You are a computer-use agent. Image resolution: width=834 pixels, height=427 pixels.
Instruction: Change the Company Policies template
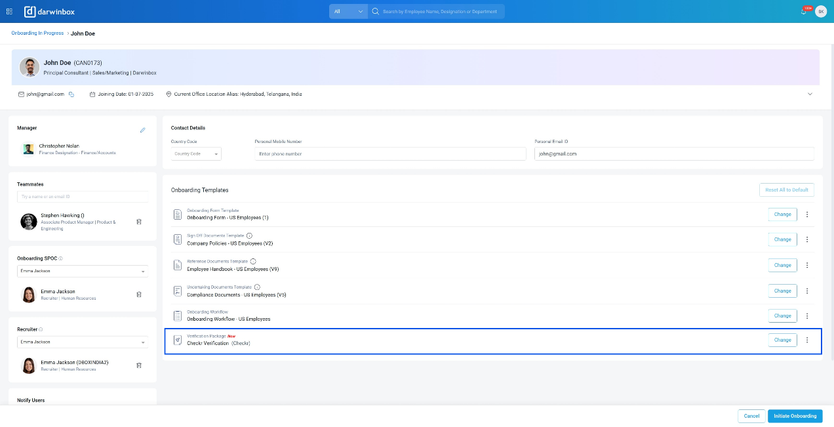tap(783, 239)
